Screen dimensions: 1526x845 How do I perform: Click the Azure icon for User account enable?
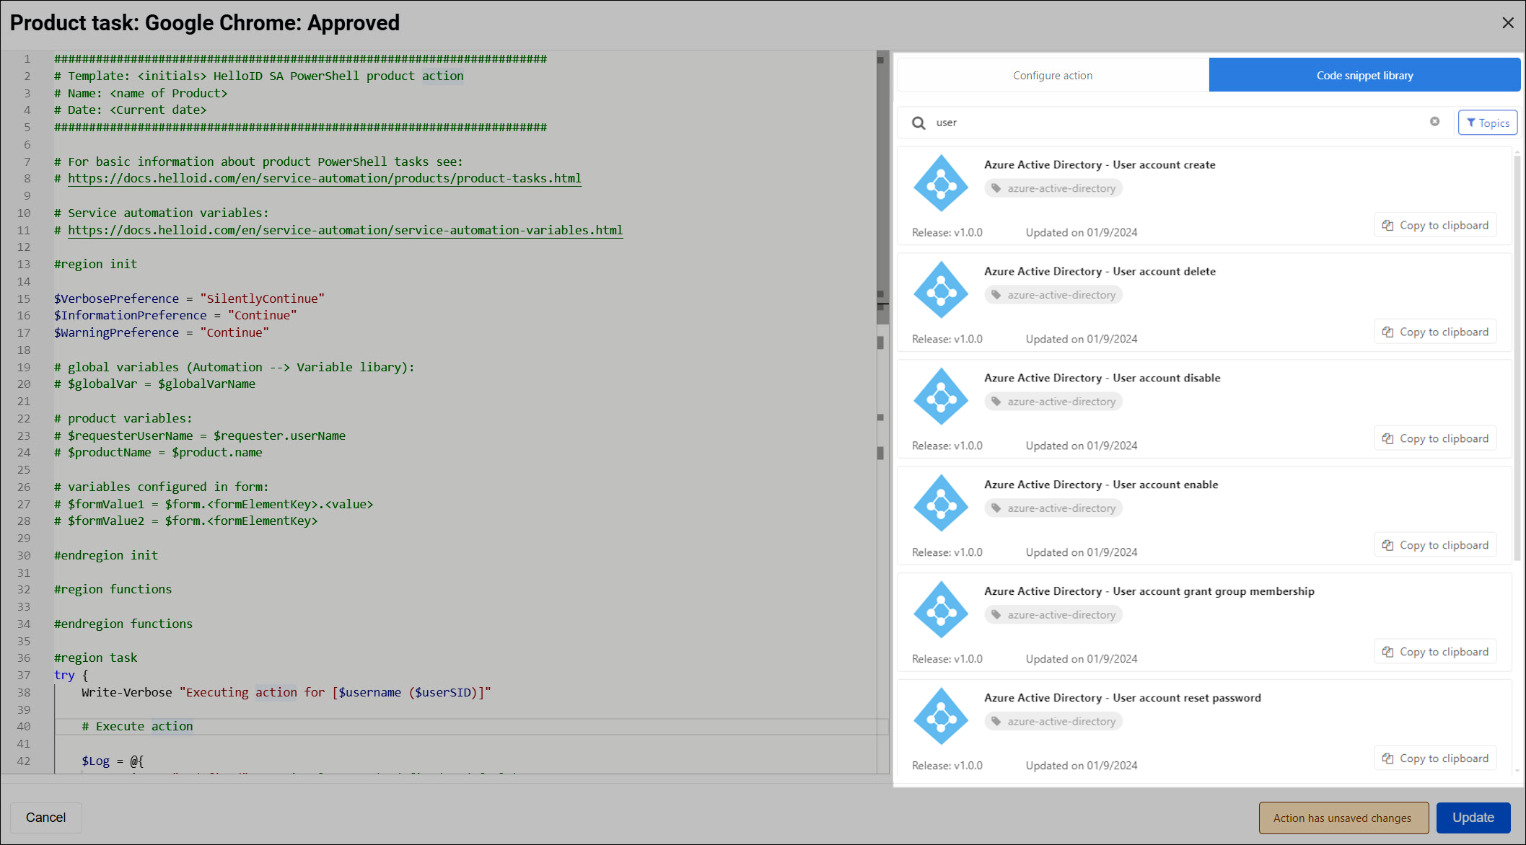pyautogui.click(x=941, y=503)
